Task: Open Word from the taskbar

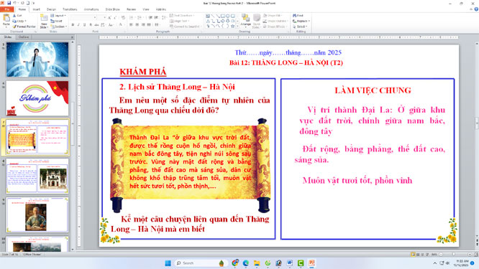Action: point(290,263)
